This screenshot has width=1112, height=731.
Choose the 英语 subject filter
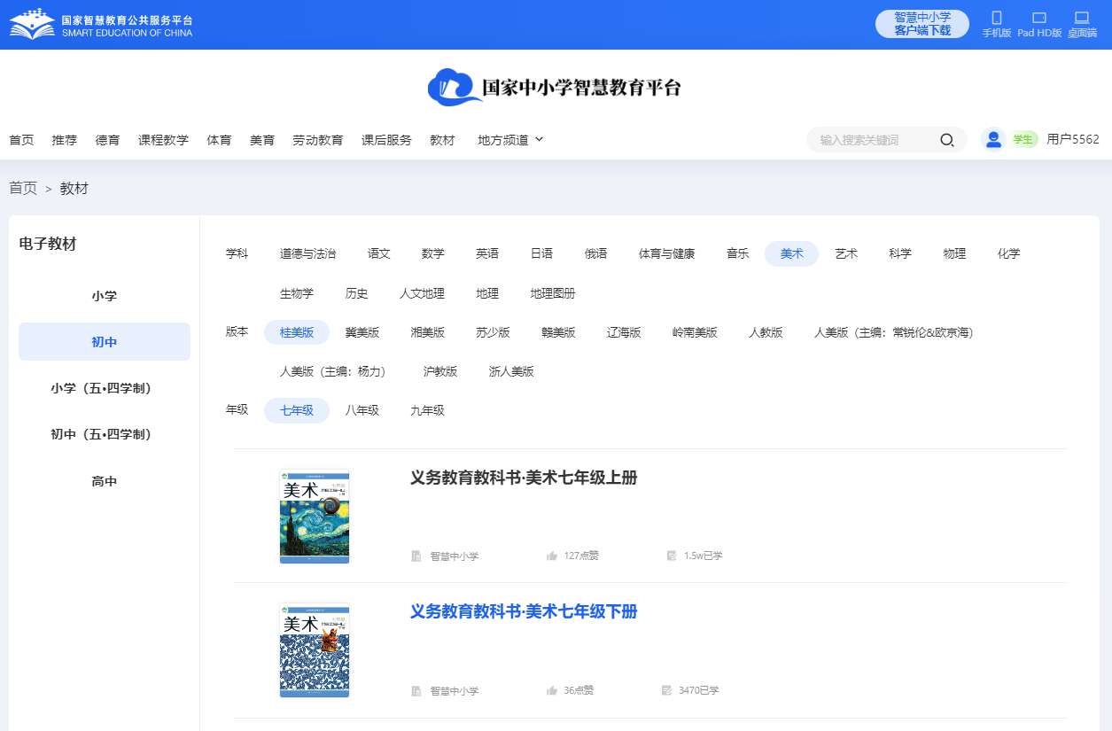click(x=487, y=253)
